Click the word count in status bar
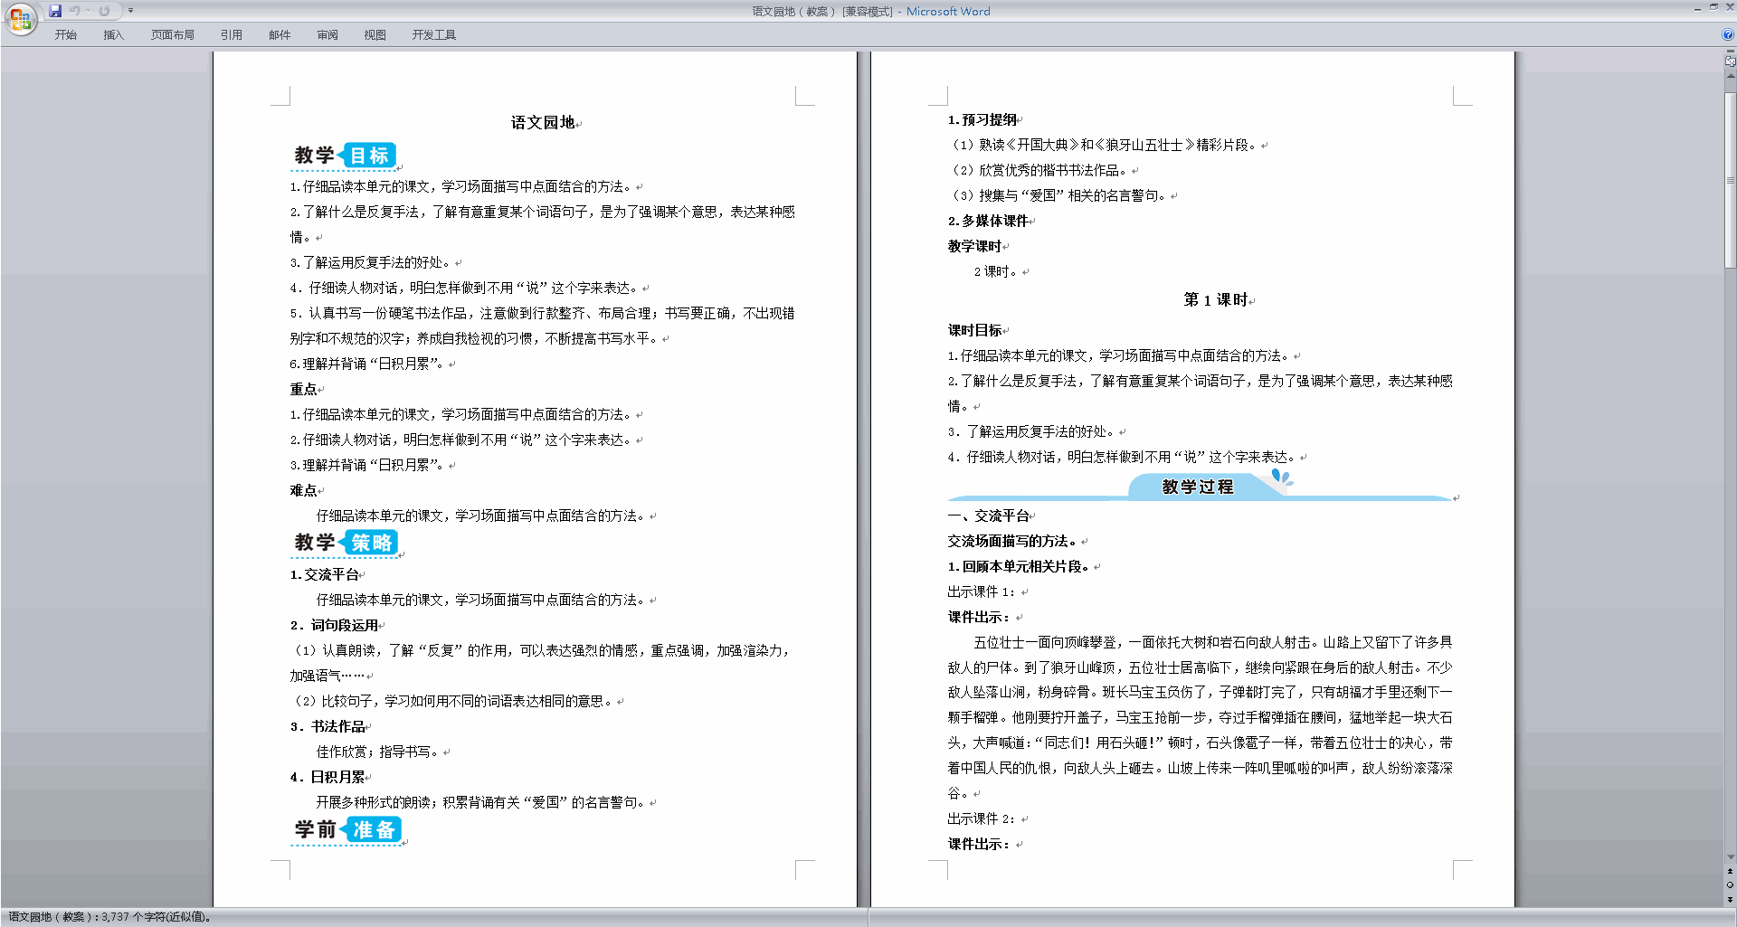Viewport: 1737px width, 927px height. click(109, 917)
